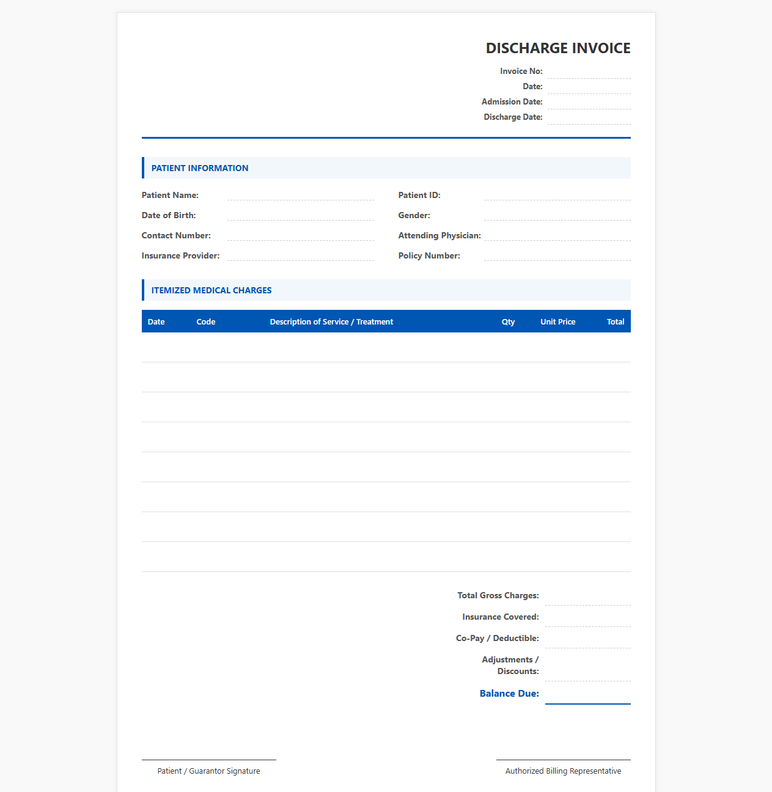
Task: Click the "Date" table column header
Action: coord(156,321)
